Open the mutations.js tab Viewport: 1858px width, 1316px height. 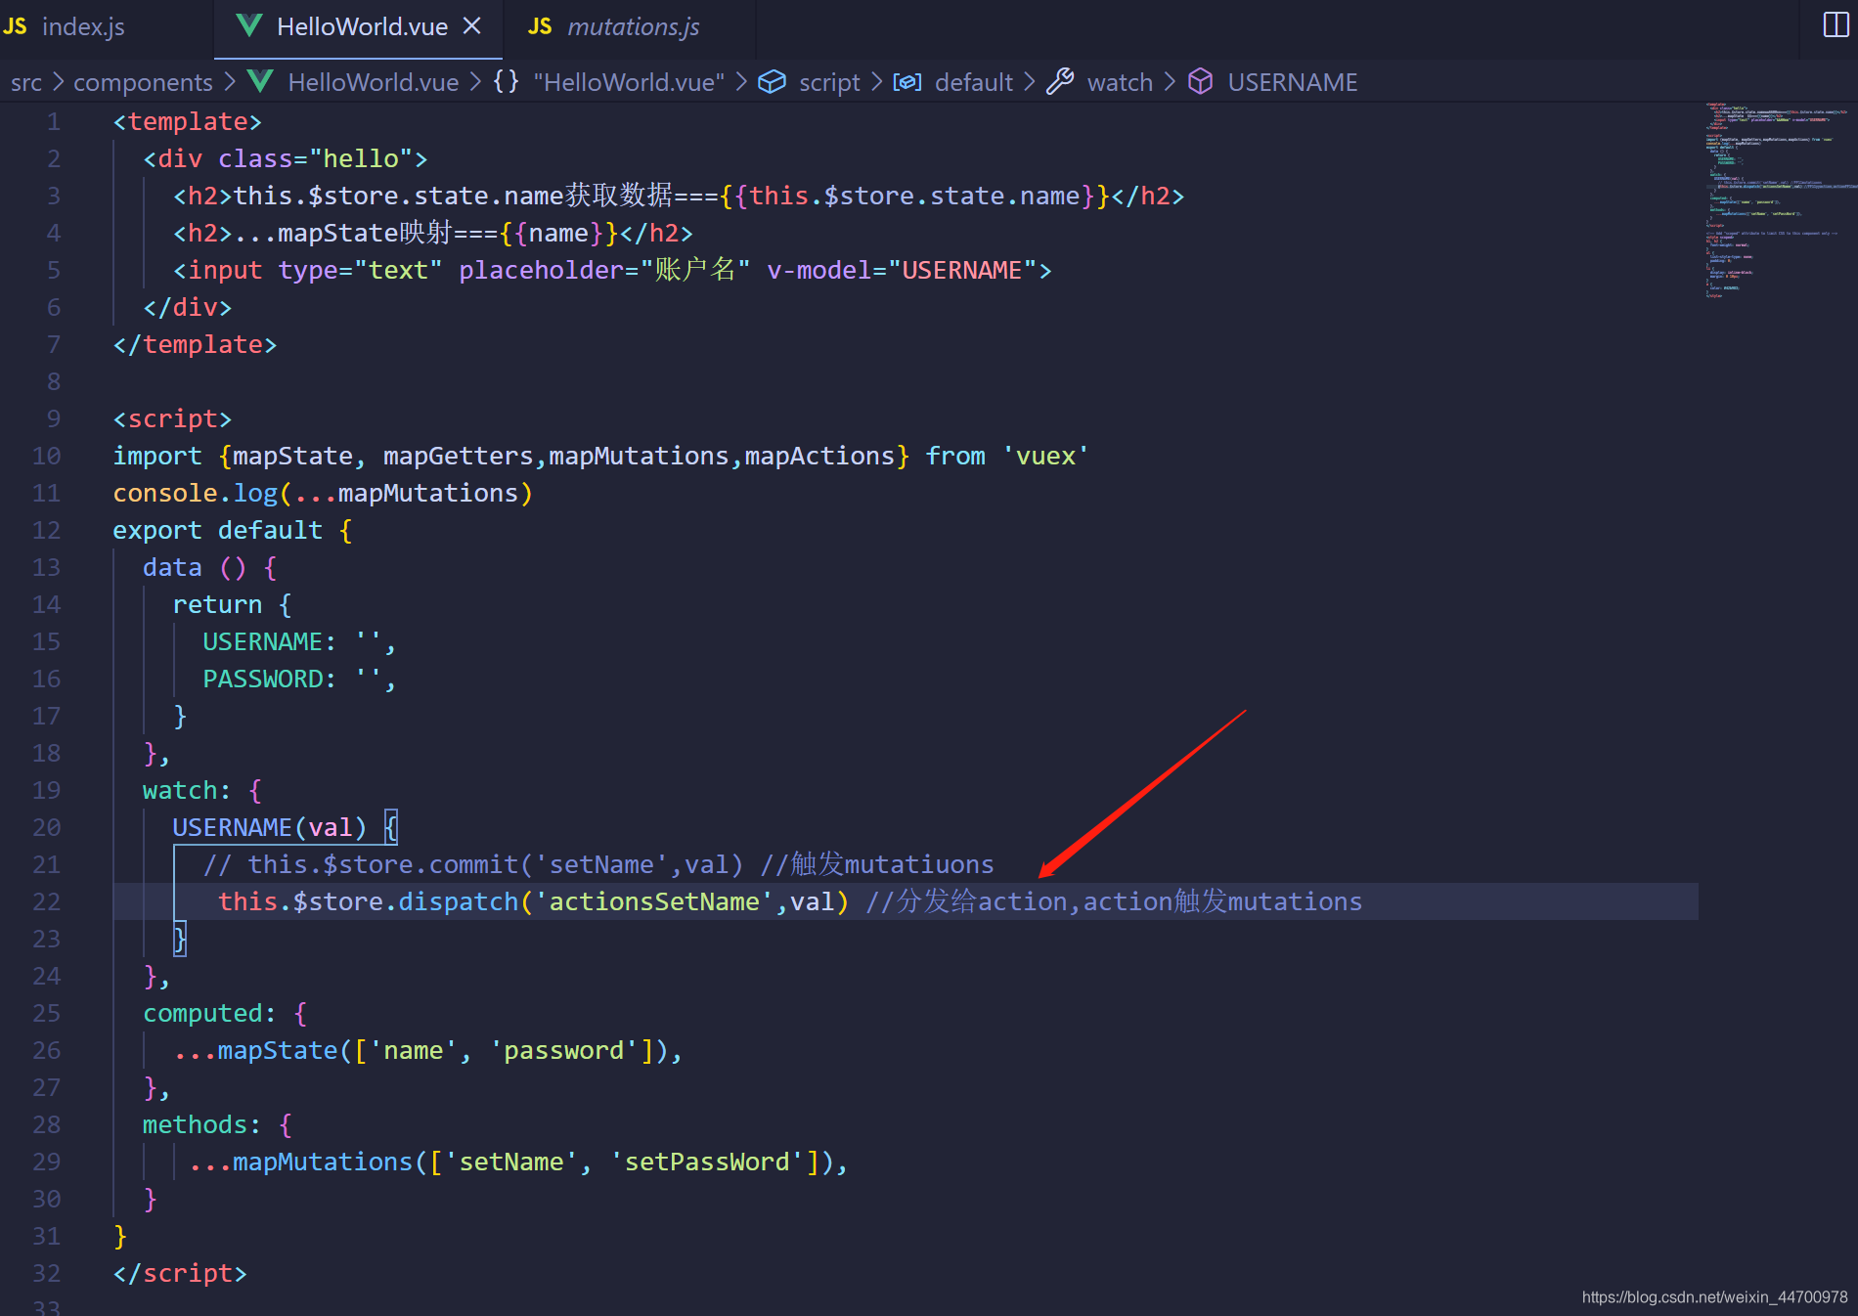(x=633, y=26)
